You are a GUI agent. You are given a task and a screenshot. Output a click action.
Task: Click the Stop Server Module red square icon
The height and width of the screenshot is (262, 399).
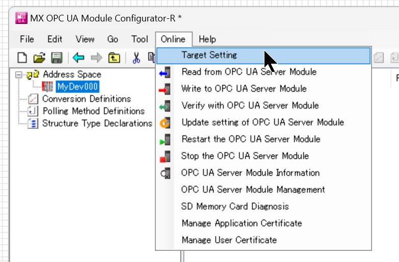(x=165, y=156)
